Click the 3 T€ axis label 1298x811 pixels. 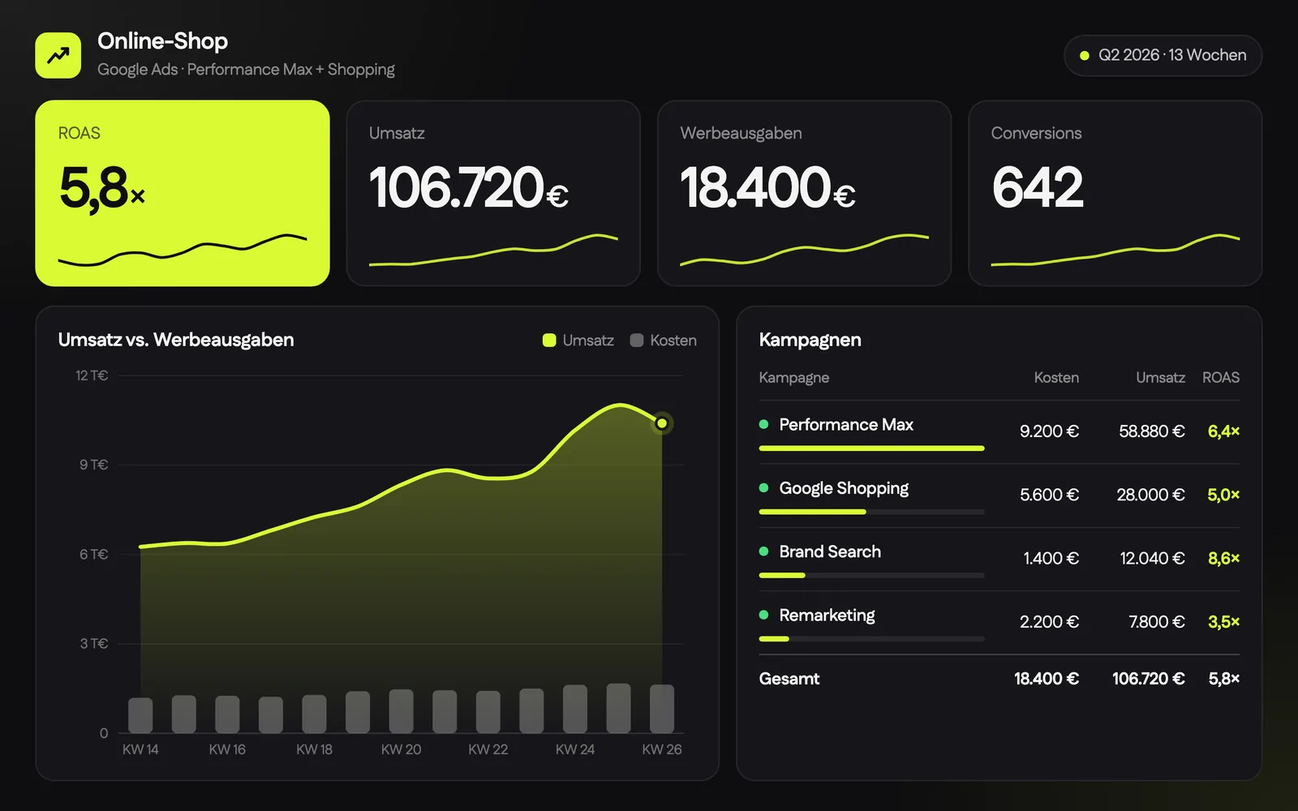tap(93, 644)
